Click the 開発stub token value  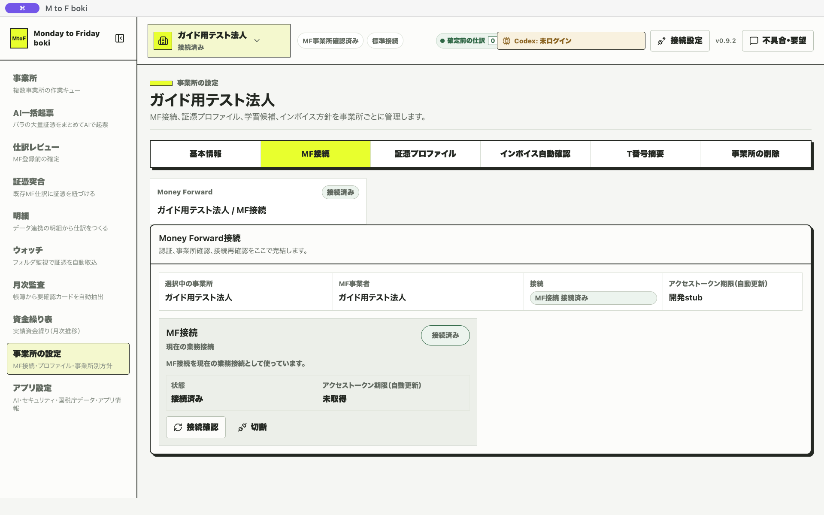point(686,297)
